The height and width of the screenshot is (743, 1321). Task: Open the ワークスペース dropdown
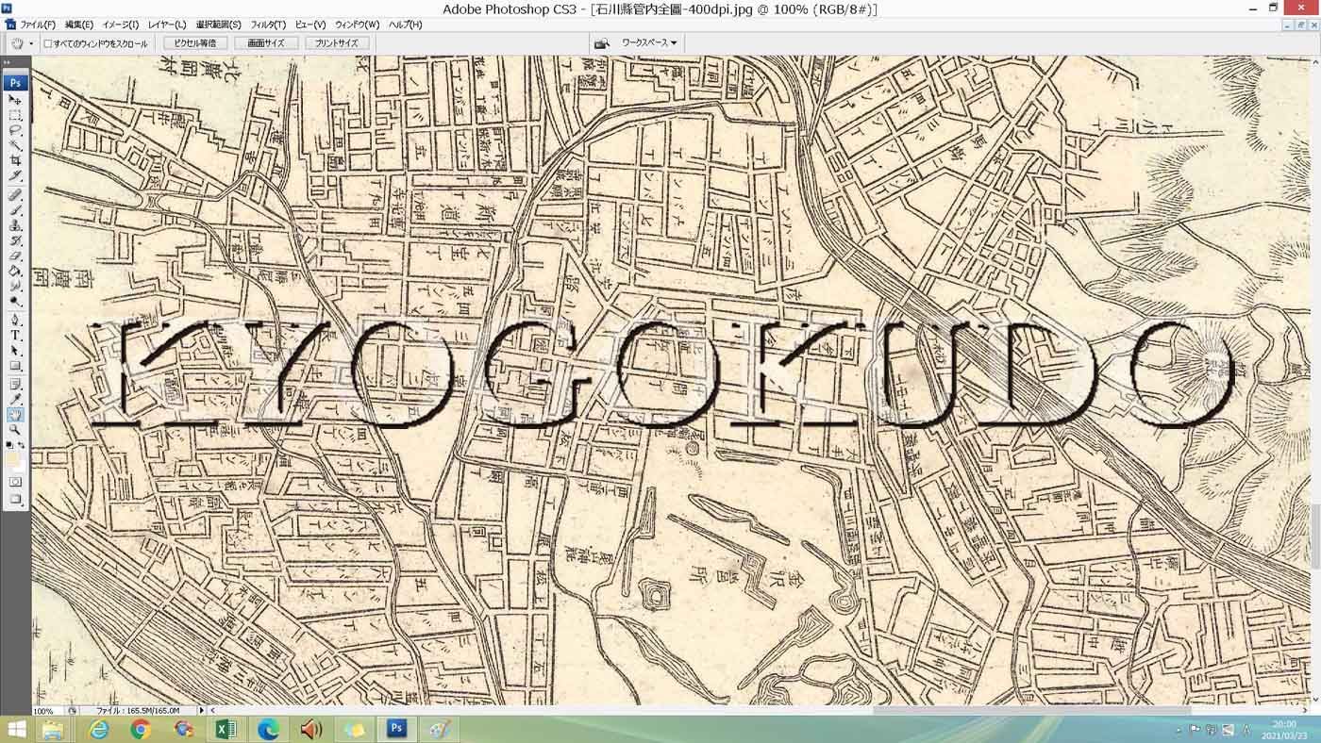pyautogui.click(x=648, y=42)
